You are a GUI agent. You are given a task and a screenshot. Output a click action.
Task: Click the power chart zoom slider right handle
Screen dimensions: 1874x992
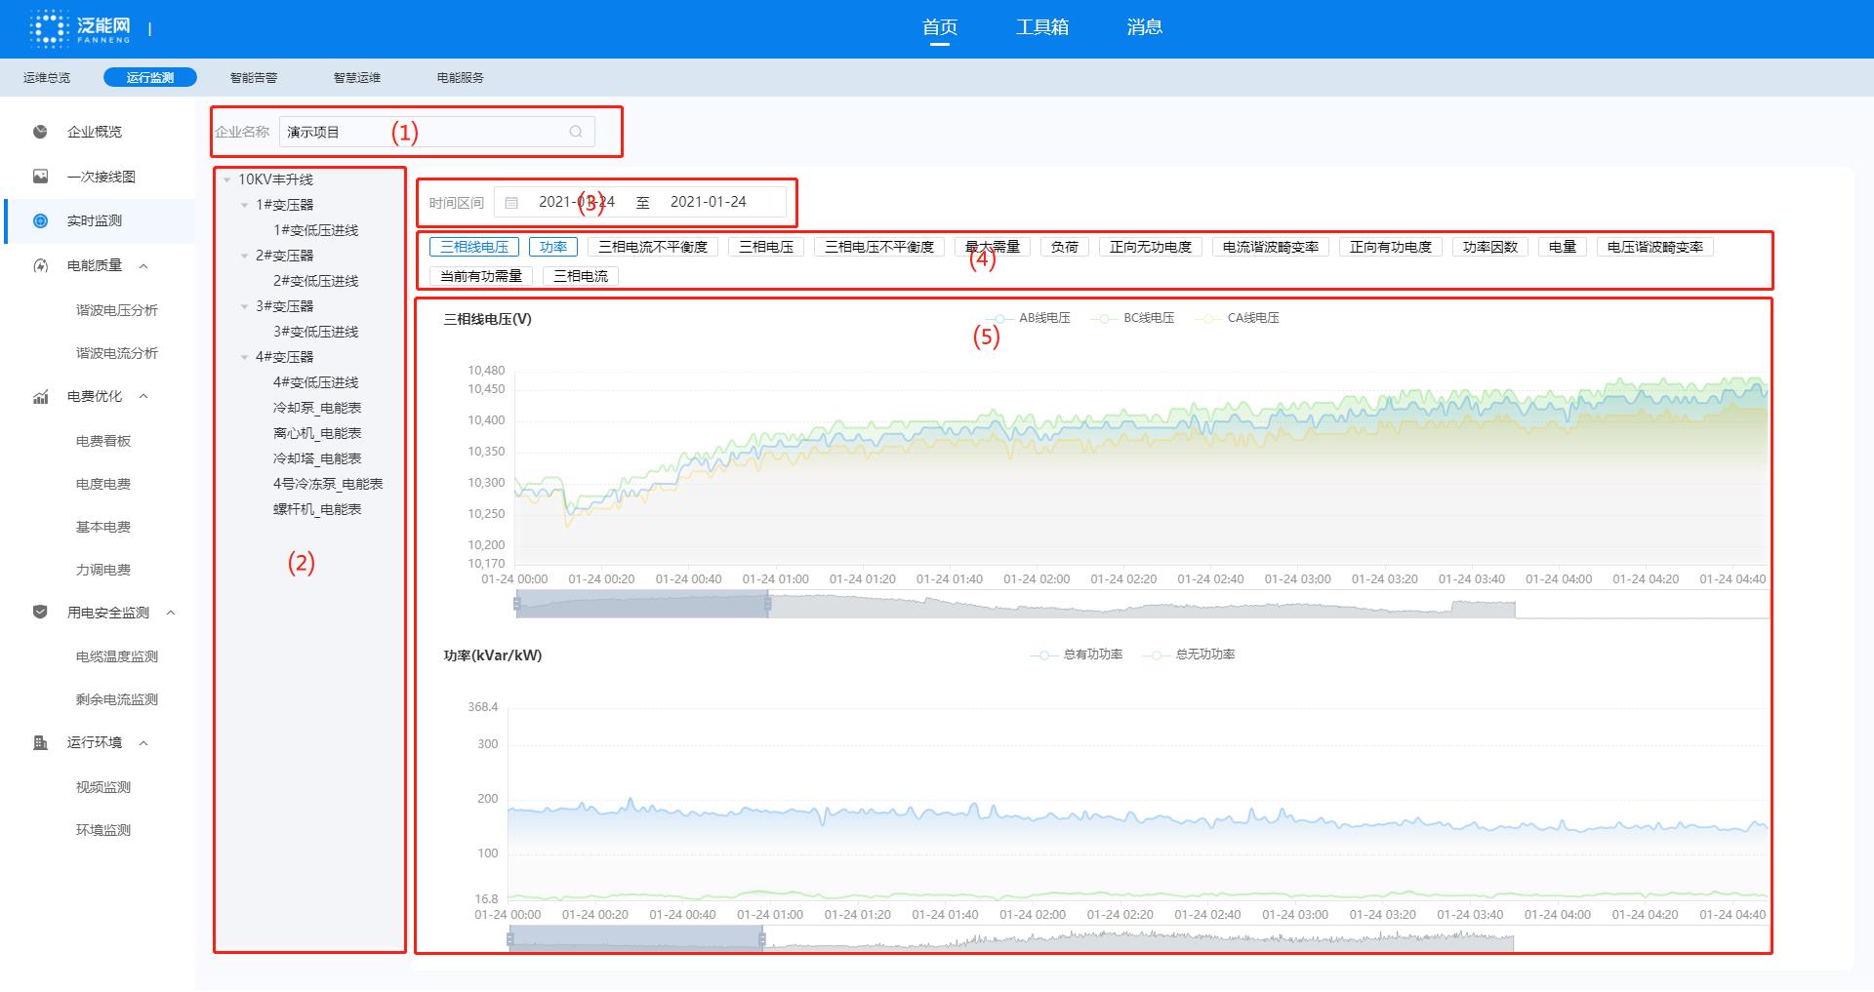761,939
